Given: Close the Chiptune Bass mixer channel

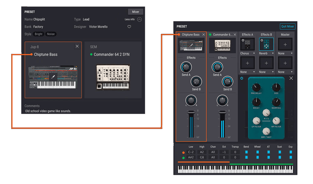Looking at the screenshot, I should pos(203,34).
